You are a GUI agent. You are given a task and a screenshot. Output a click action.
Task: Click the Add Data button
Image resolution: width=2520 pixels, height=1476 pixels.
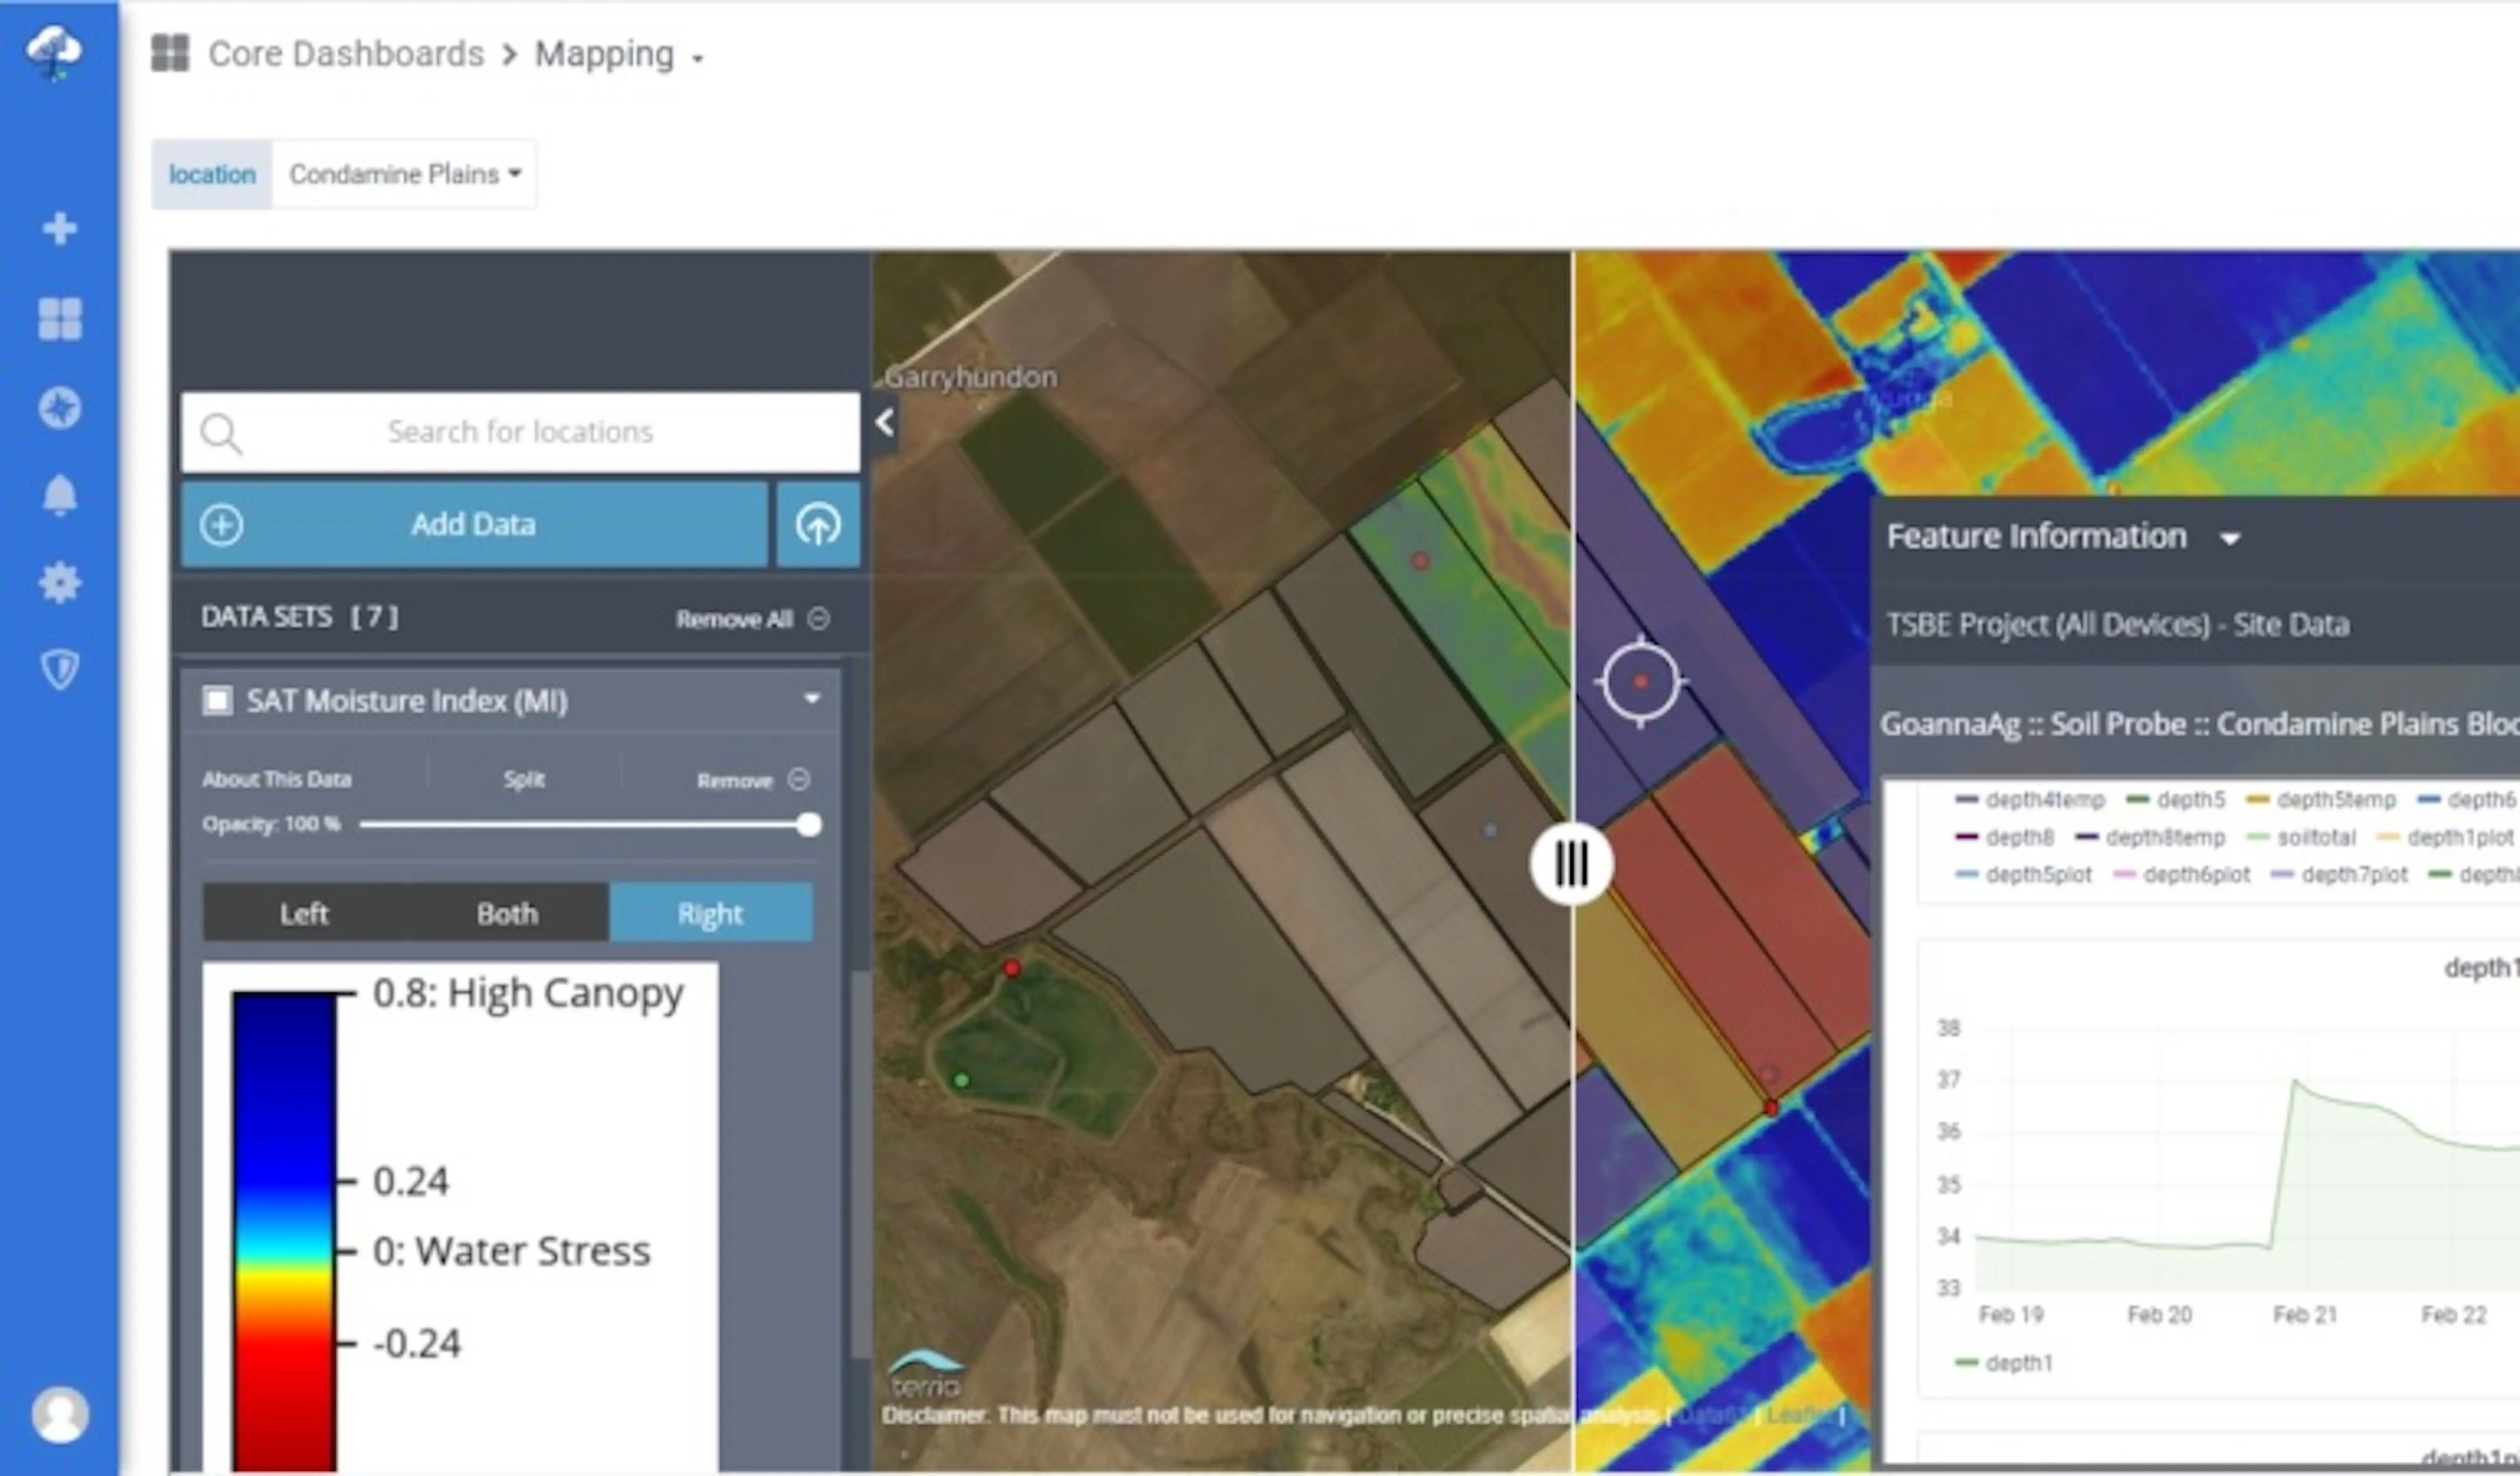474,525
